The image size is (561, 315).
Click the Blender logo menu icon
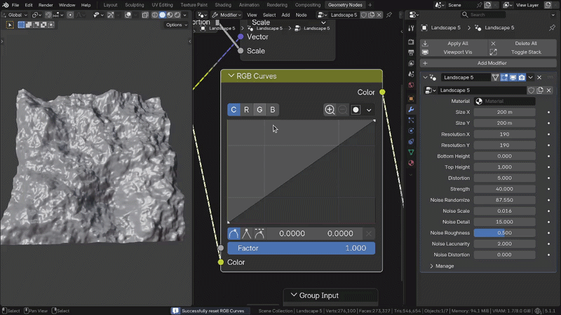coord(6,5)
